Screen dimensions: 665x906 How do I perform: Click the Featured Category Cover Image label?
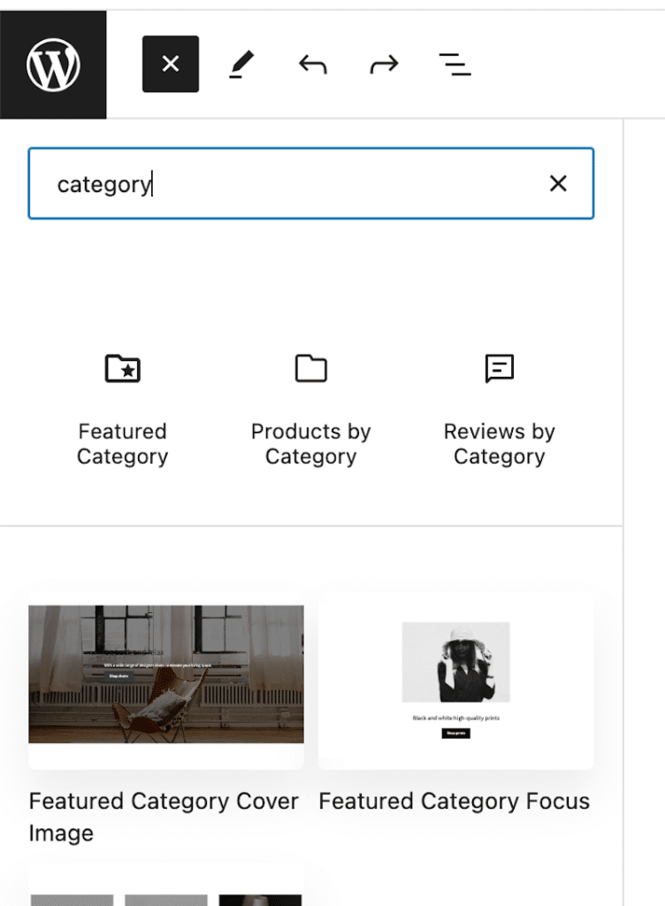[164, 817]
